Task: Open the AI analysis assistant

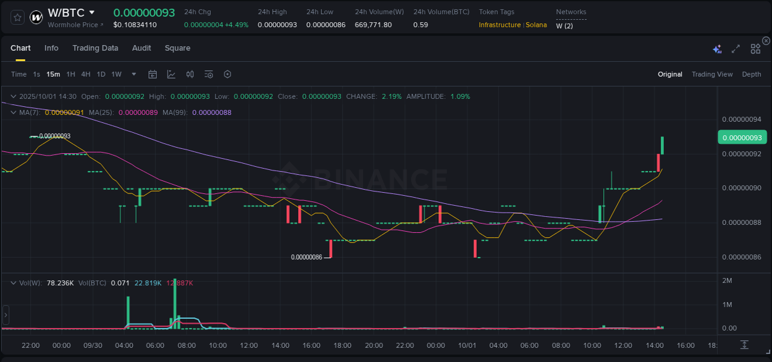Action: coord(717,48)
